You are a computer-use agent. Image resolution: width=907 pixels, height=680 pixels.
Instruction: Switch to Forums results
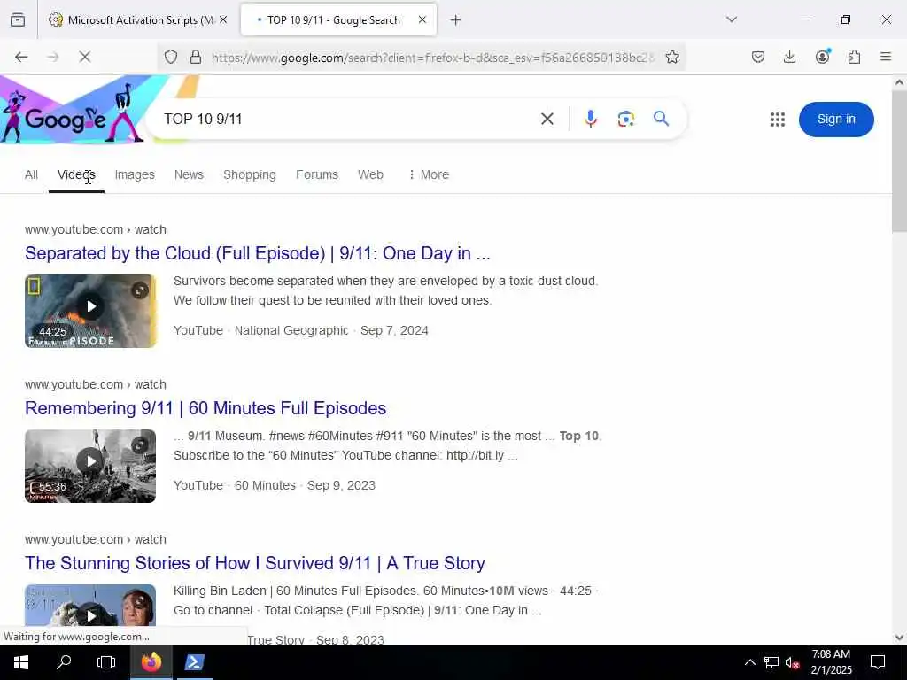317,174
